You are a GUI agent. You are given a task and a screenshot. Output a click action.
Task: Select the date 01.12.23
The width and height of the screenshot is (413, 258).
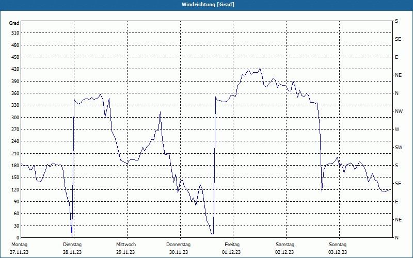[231, 252]
